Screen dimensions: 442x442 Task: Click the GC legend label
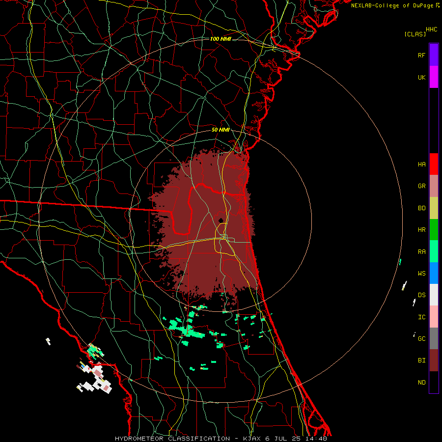click(x=421, y=338)
